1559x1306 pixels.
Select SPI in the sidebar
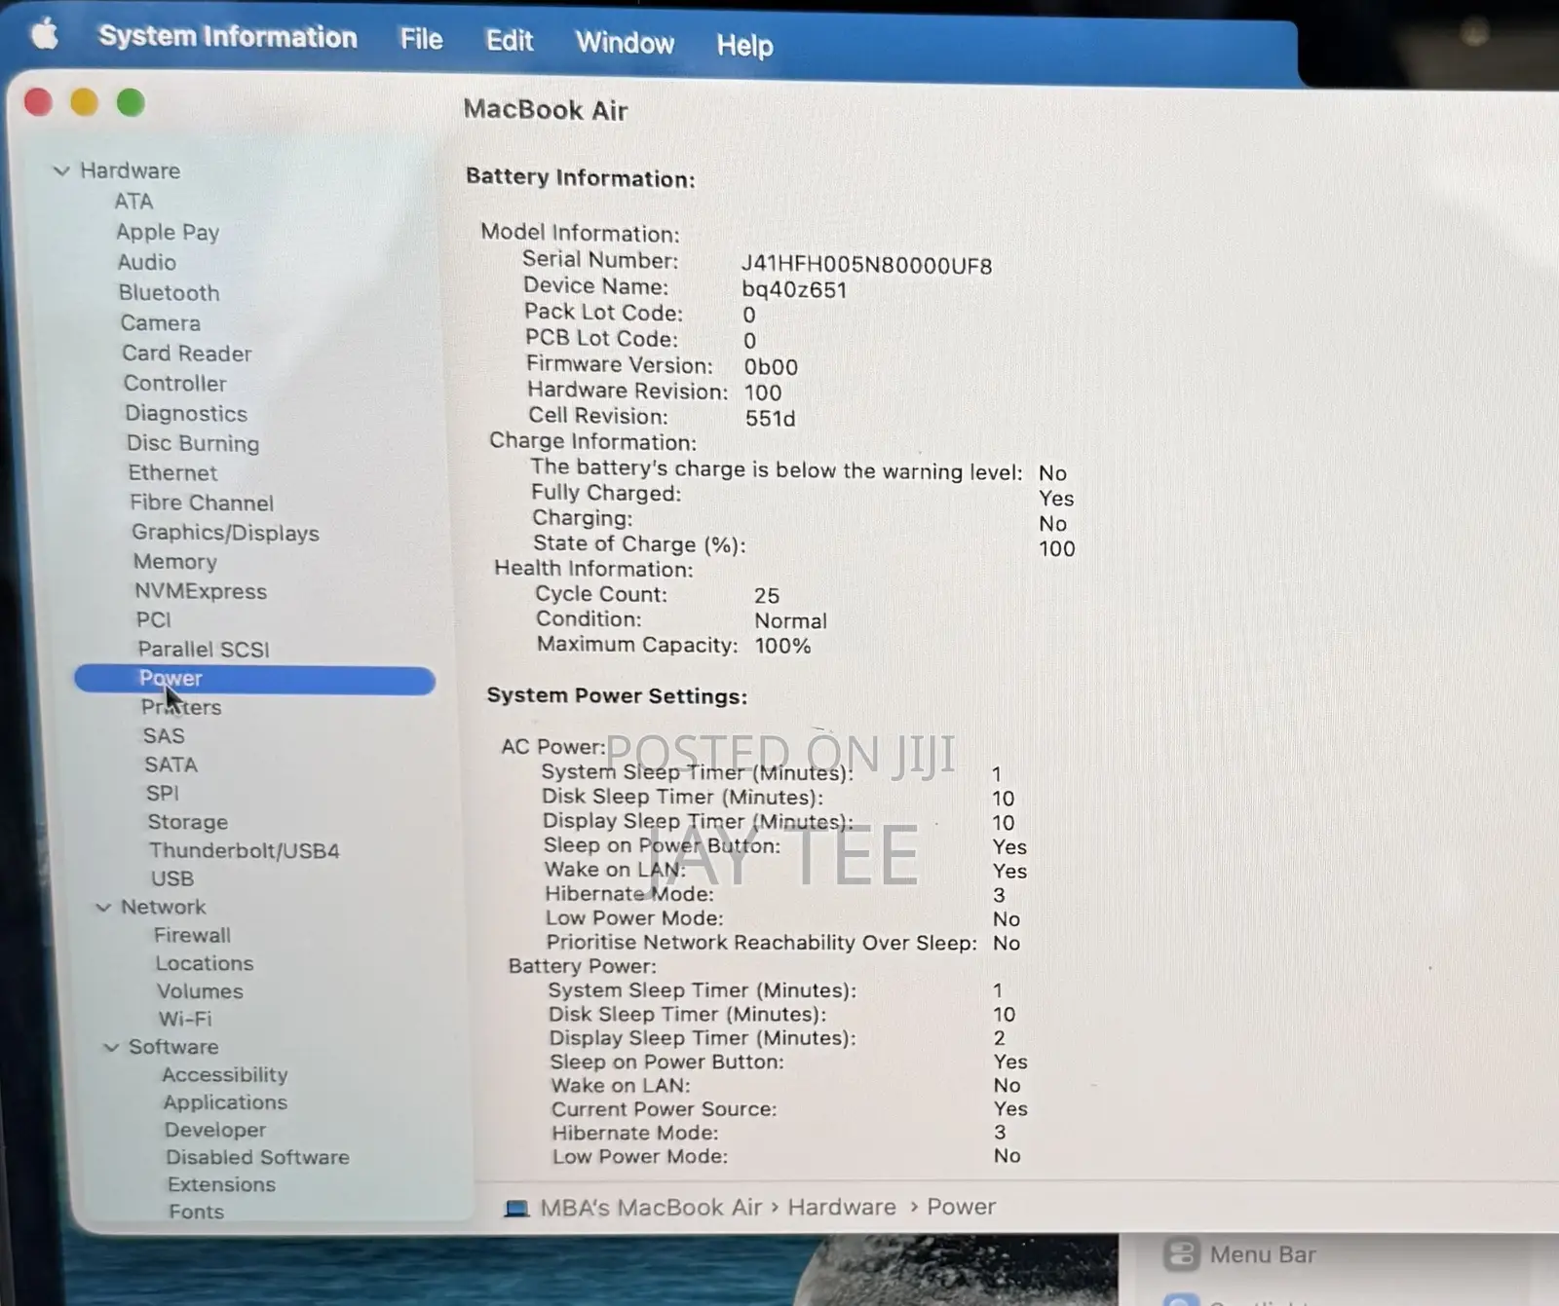click(163, 793)
